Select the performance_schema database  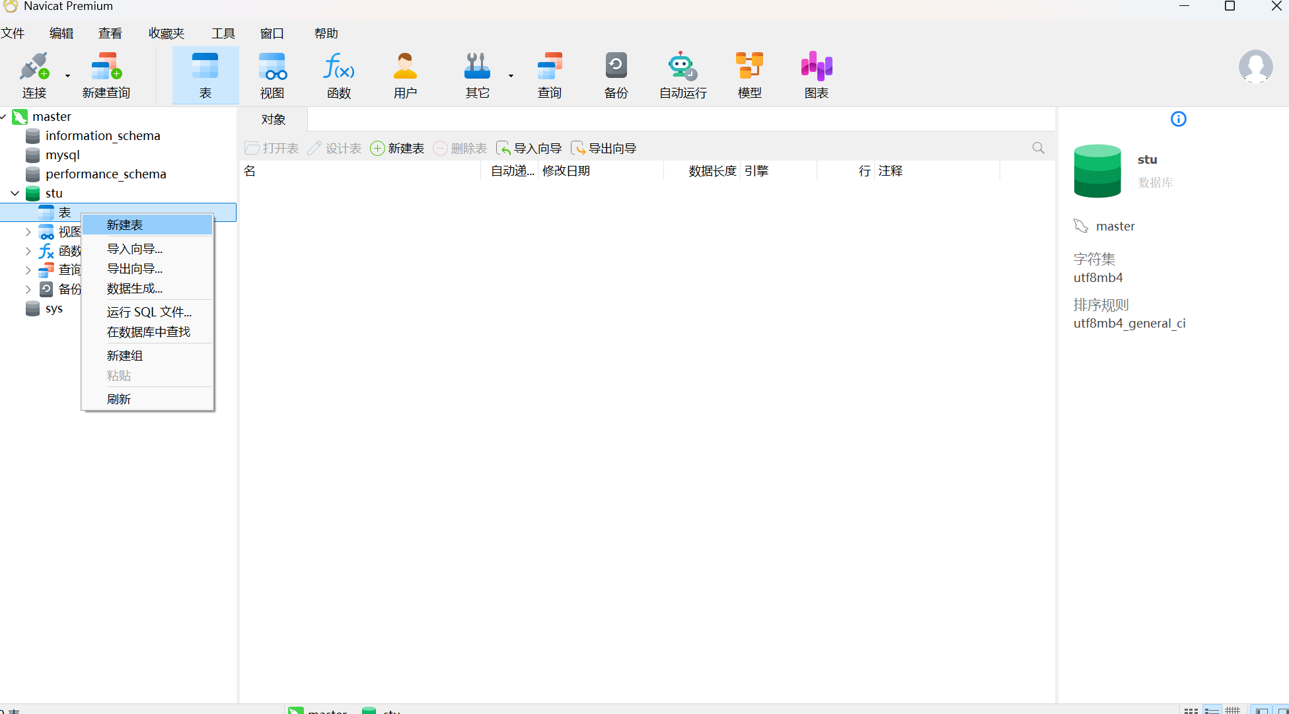106,174
